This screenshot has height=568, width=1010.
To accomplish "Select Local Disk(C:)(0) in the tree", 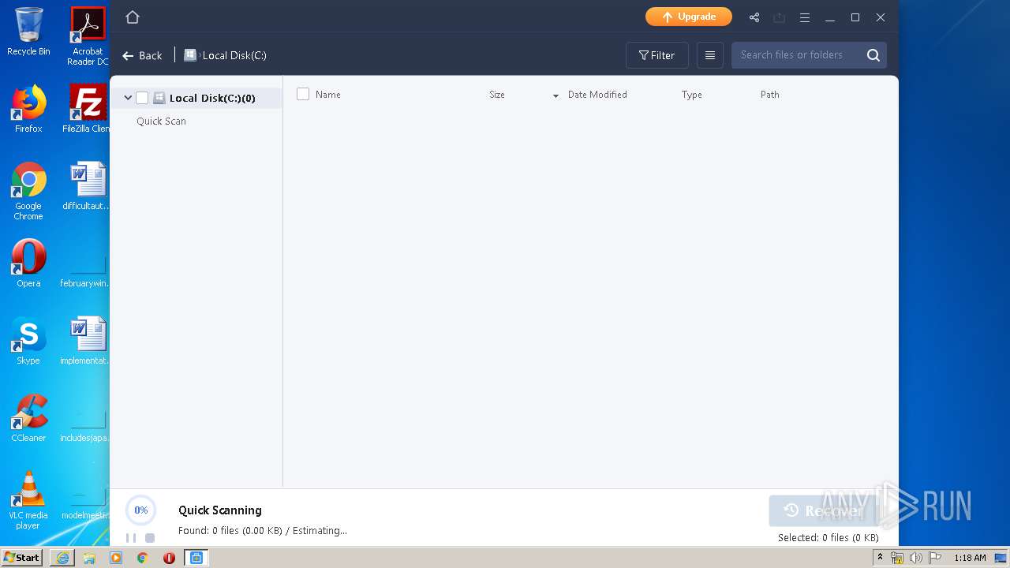I will [x=212, y=98].
